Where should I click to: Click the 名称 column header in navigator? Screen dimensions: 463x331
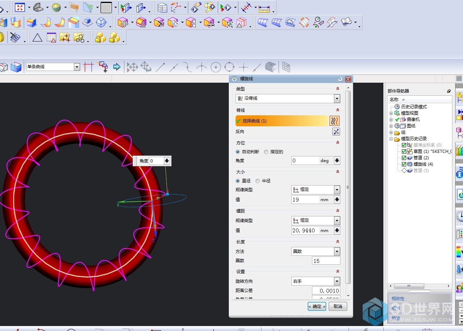(394, 100)
